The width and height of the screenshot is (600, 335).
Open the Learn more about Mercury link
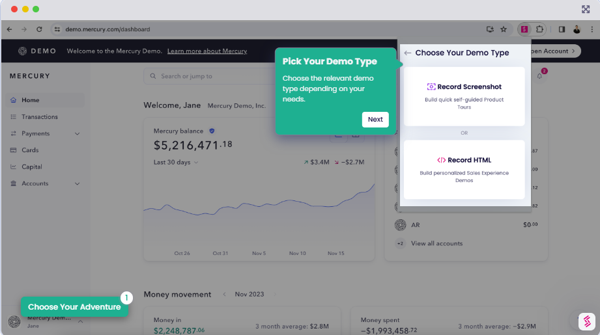click(x=207, y=51)
